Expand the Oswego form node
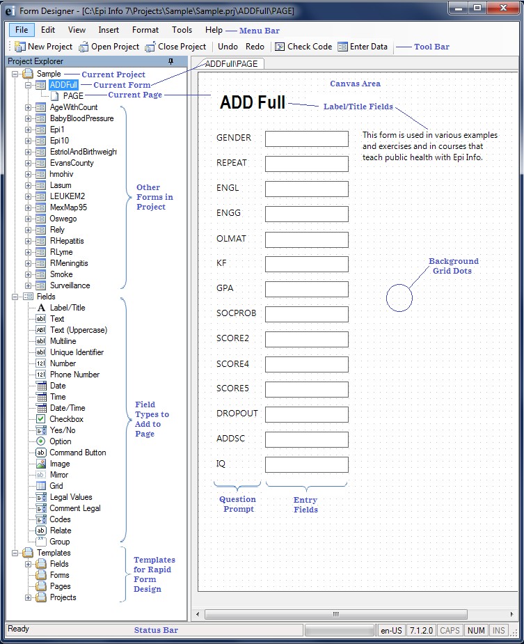The image size is (524, 644). (x=29, y=219)
